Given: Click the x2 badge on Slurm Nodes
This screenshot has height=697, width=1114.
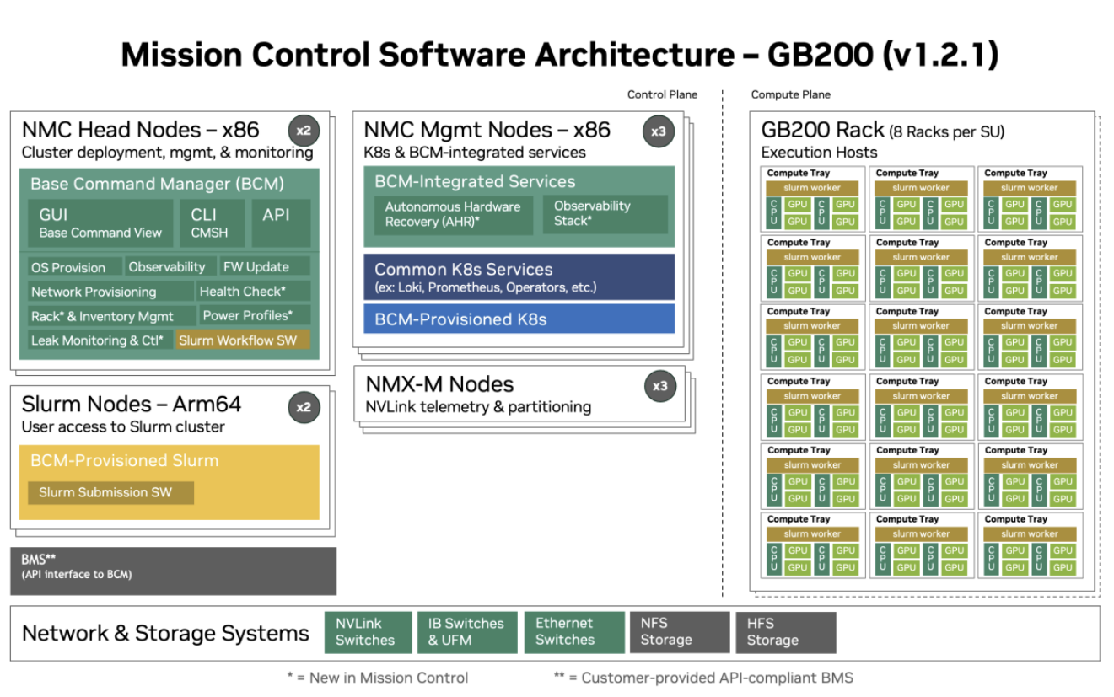Looking at the screenshot, I should pyautogui.click(x=304, y=407).
